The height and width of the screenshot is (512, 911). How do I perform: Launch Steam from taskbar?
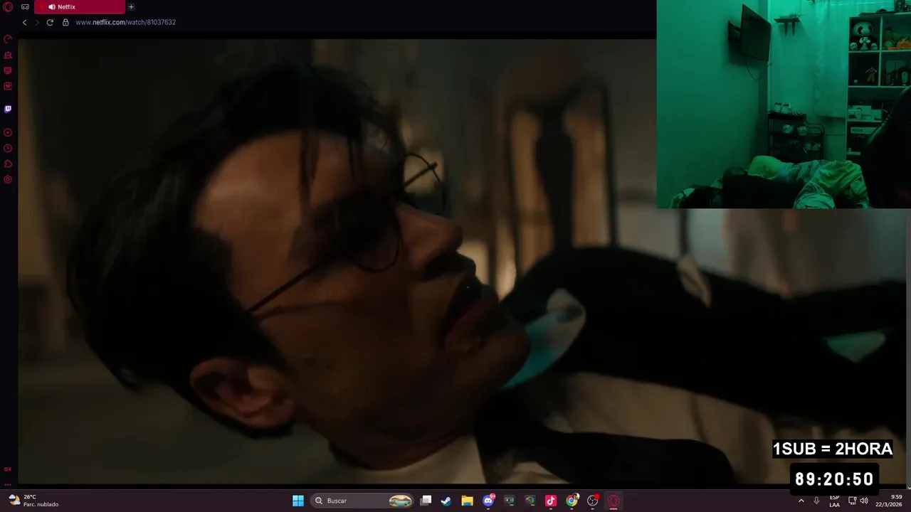(446, 501)
